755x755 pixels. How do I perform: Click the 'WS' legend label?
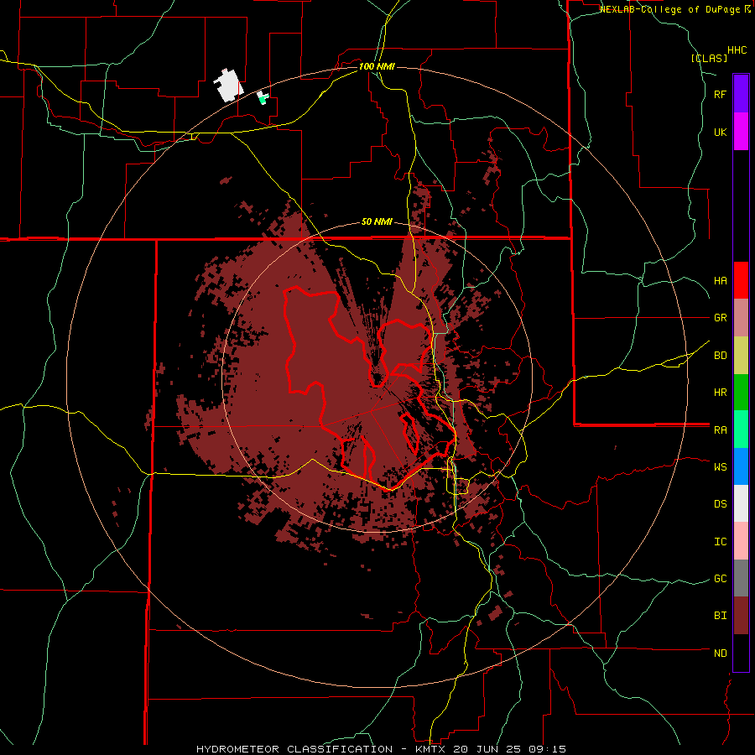(720, 466)
